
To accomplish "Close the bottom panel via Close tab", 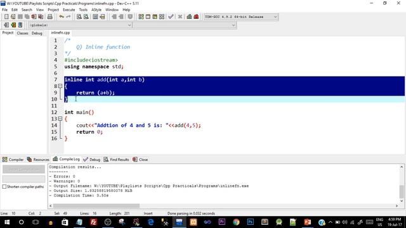I will pos(140,160).
